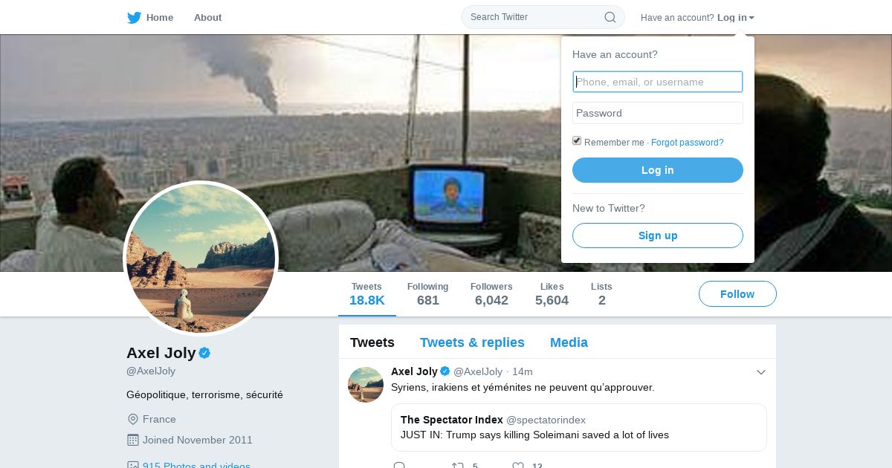This screenshot has height=468, width=892.
Task: Open Axel Joly's large profile picture
Action: point(201,259)
